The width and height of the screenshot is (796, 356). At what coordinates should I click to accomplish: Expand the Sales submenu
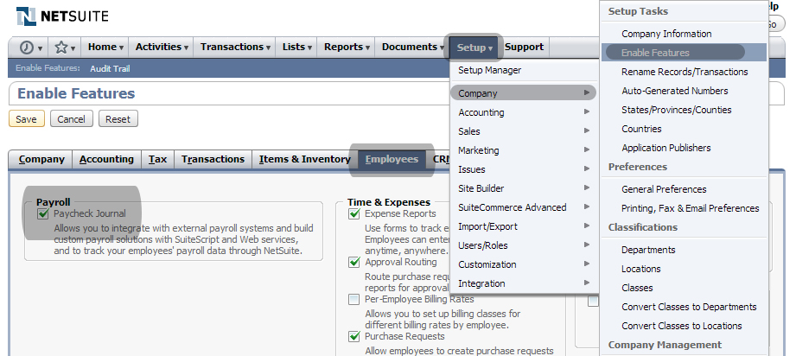(x=524, y=131)
